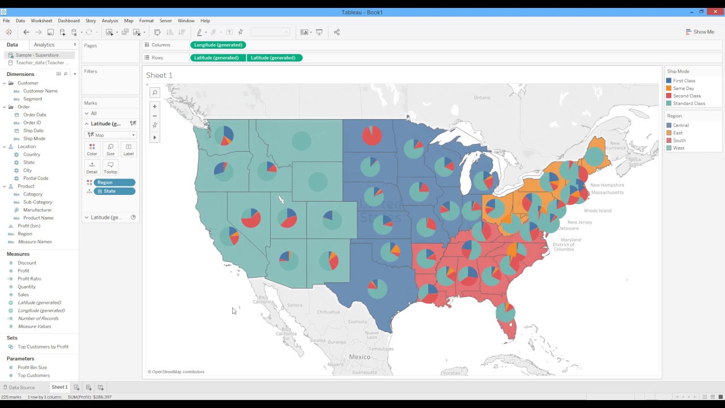Click Same Day color swatch in legend
Screen dimensions: 725x408
669,88
